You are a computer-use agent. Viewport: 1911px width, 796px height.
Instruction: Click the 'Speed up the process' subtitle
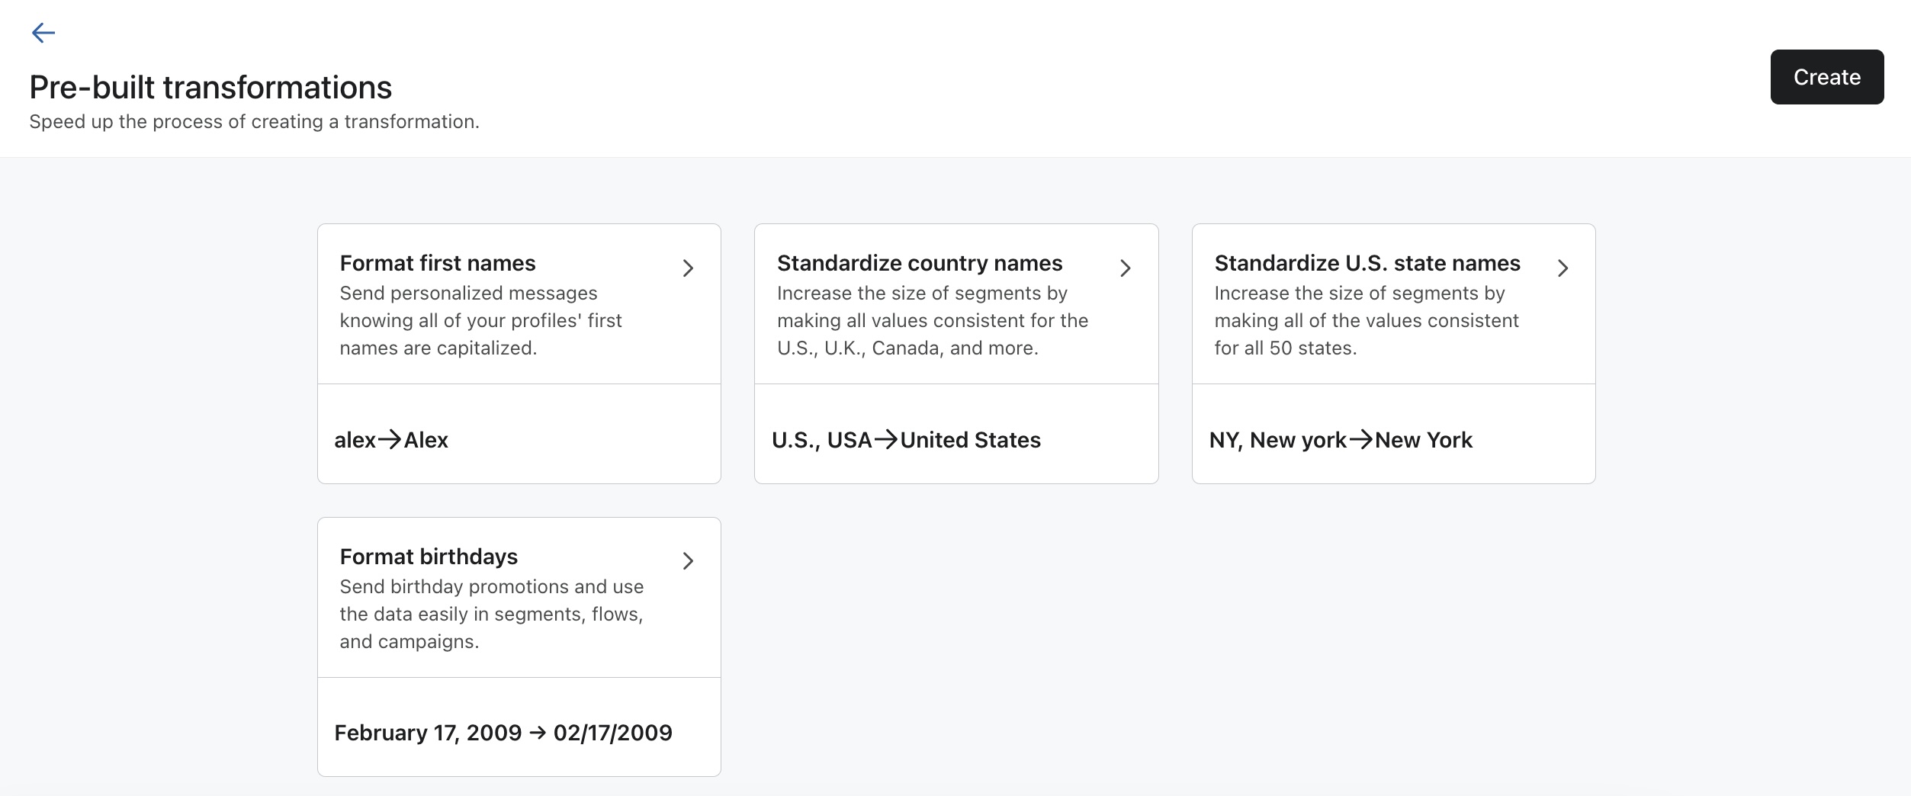254,122
